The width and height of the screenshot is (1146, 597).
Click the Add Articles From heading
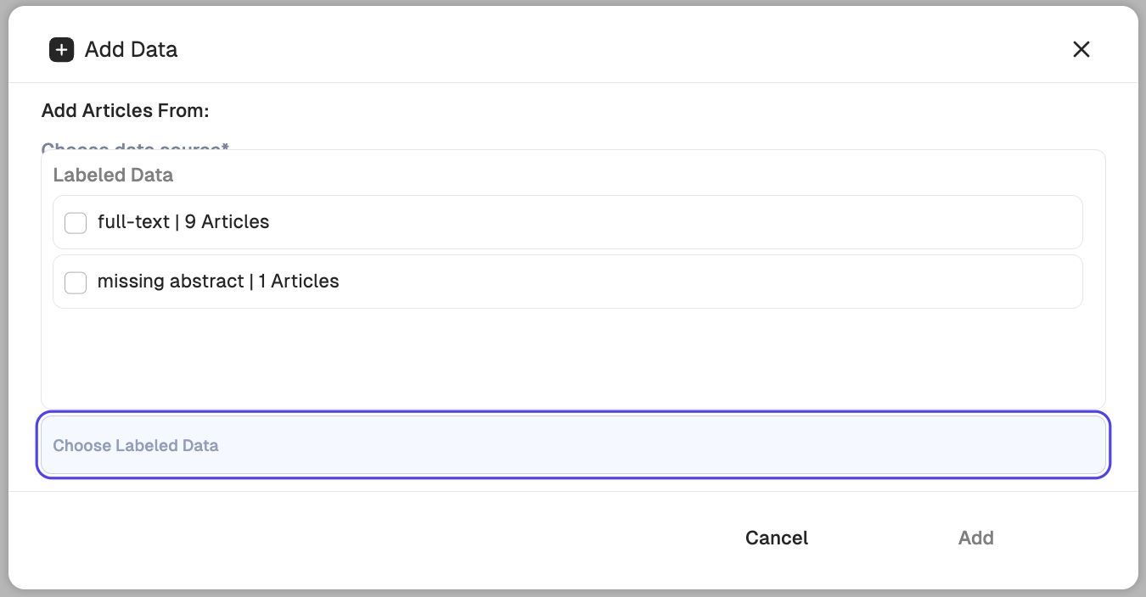[125, 110]
